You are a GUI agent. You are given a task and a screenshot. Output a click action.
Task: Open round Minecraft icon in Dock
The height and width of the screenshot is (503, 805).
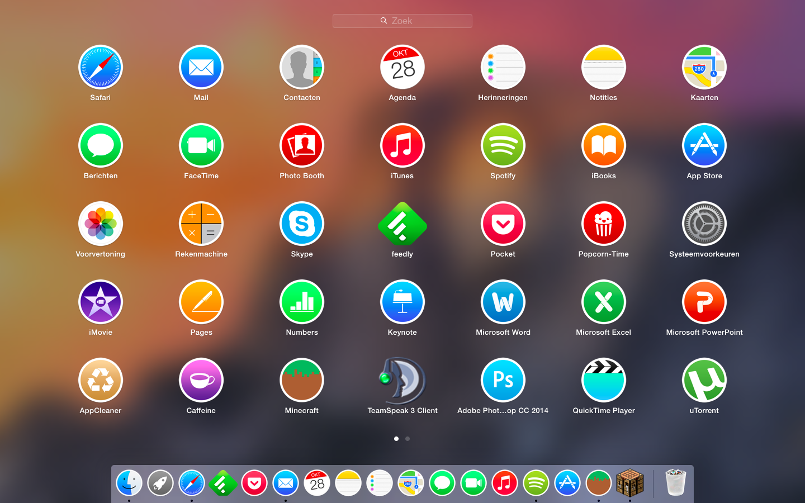click(599, 483)
